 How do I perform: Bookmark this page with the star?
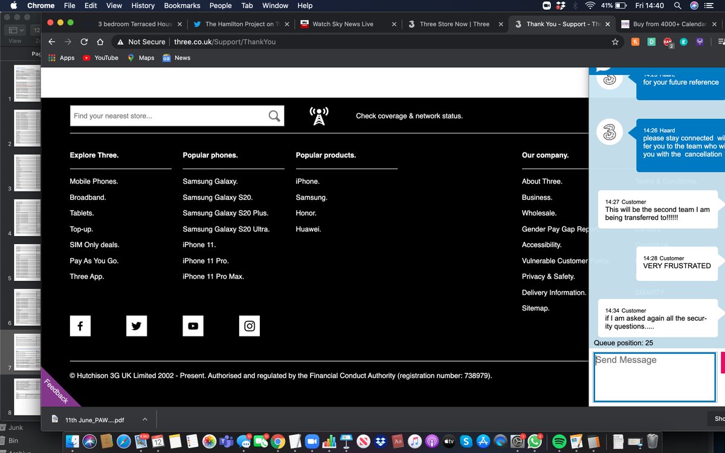[x=615, y=42]
